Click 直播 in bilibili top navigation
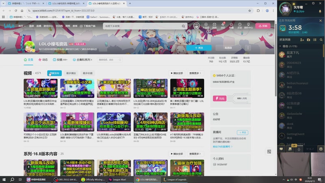 pyautogui.click(x=39, y=26)
